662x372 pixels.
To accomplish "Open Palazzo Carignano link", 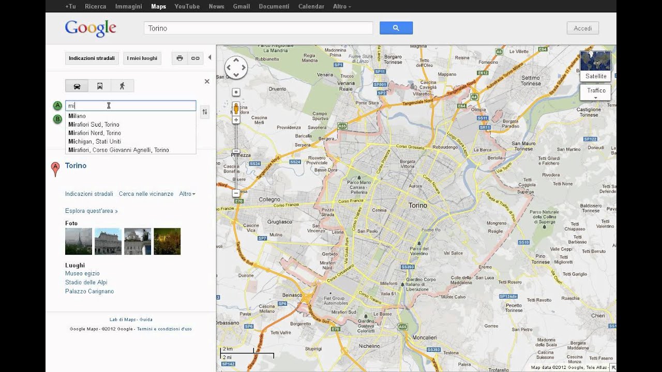I will [89, 291].
